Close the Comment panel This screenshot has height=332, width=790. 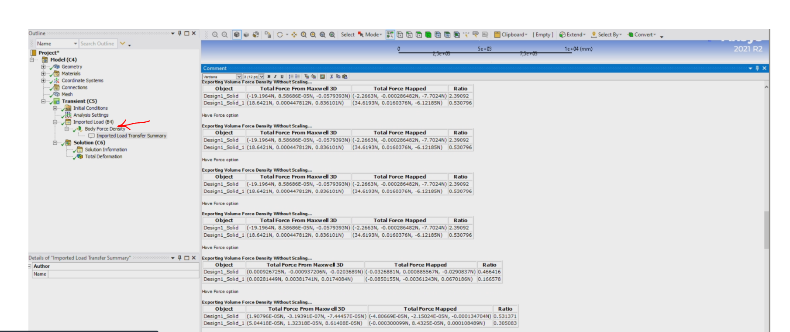click(x=764, y=68)
